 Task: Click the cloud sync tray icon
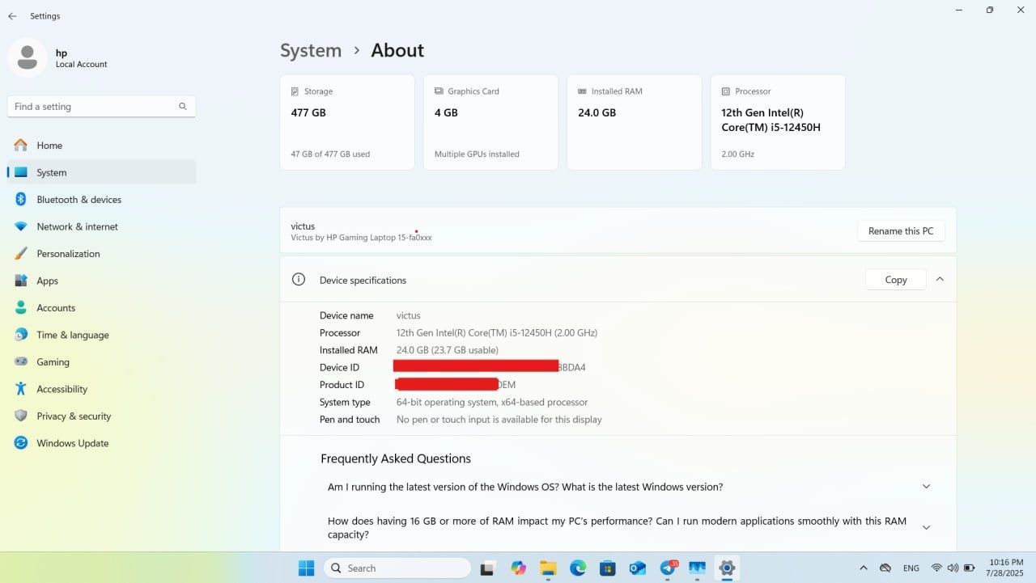[885, 568]
